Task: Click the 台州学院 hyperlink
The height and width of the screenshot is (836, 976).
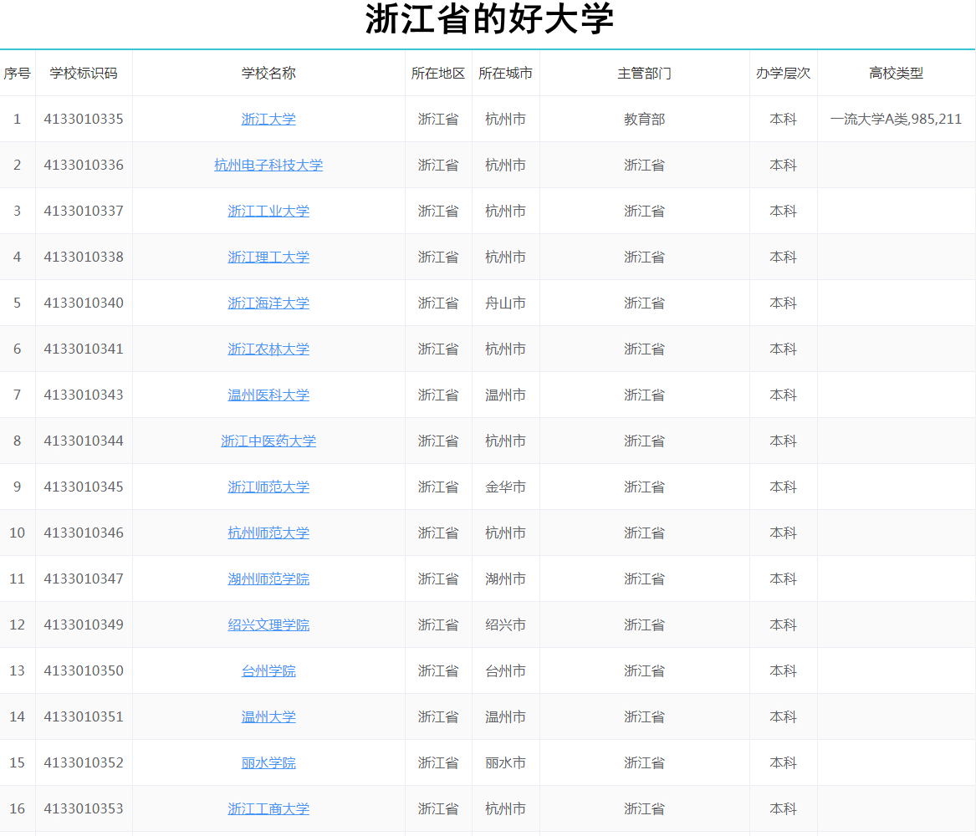Action: point(268,670)
